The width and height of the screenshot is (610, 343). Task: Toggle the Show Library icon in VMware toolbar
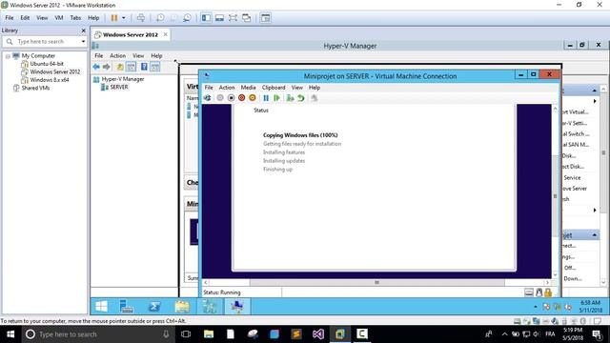click(206, 18)
